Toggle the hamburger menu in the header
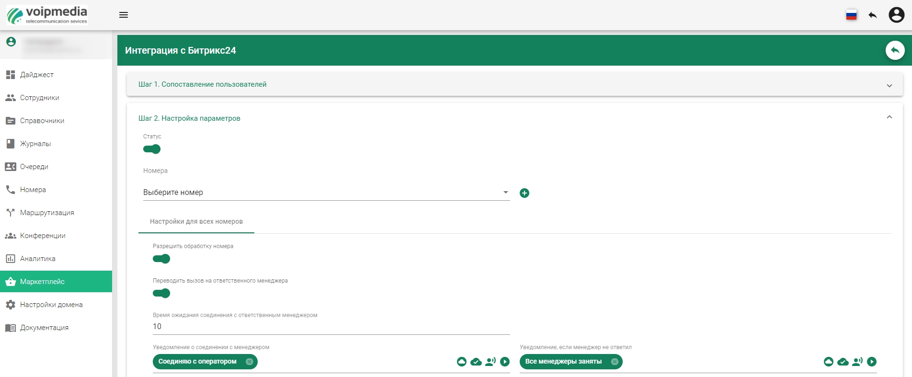This screenshot has width=912, height=377. click(x=124, y=15)
